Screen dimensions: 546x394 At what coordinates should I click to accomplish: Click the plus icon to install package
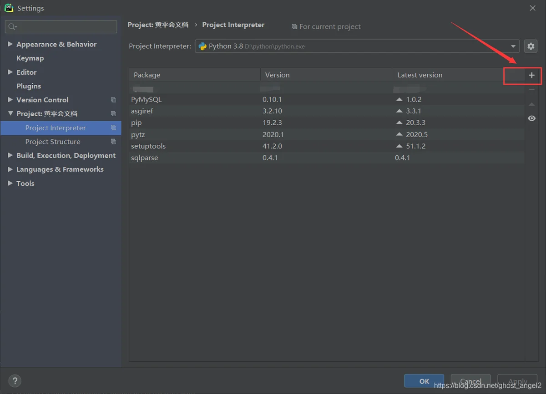(531, 75)
